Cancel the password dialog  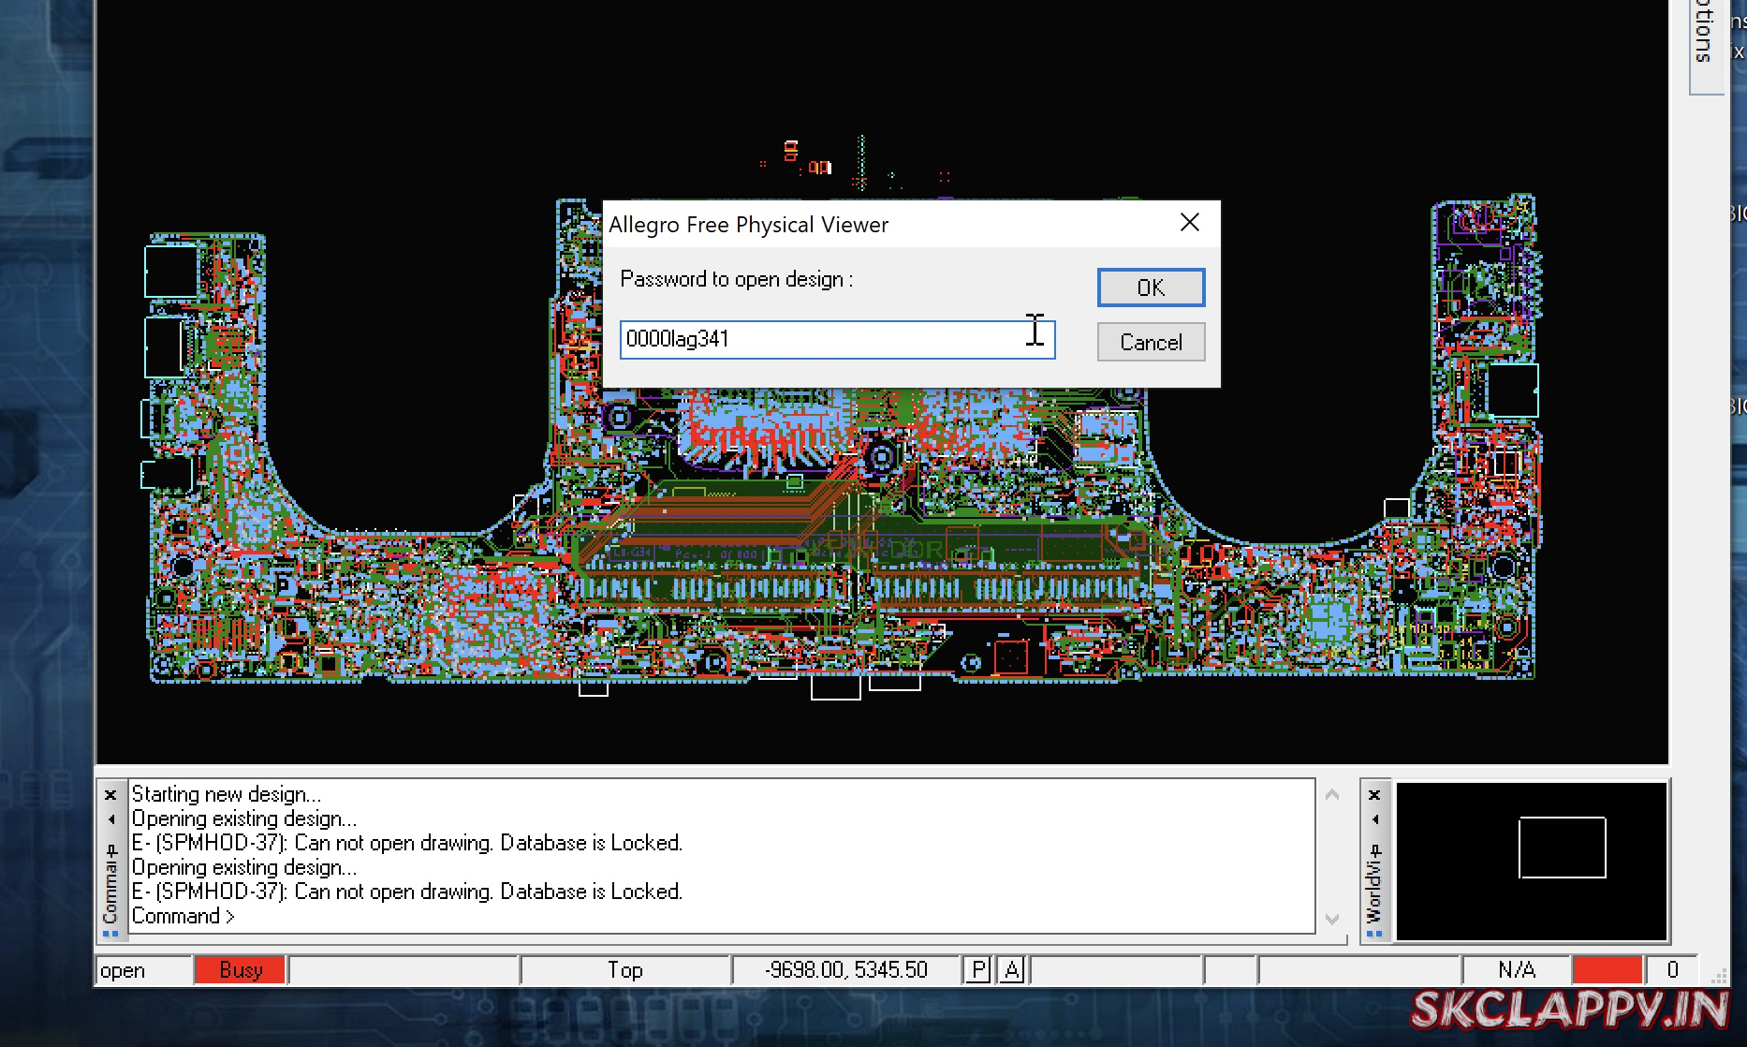(1151, 342)
